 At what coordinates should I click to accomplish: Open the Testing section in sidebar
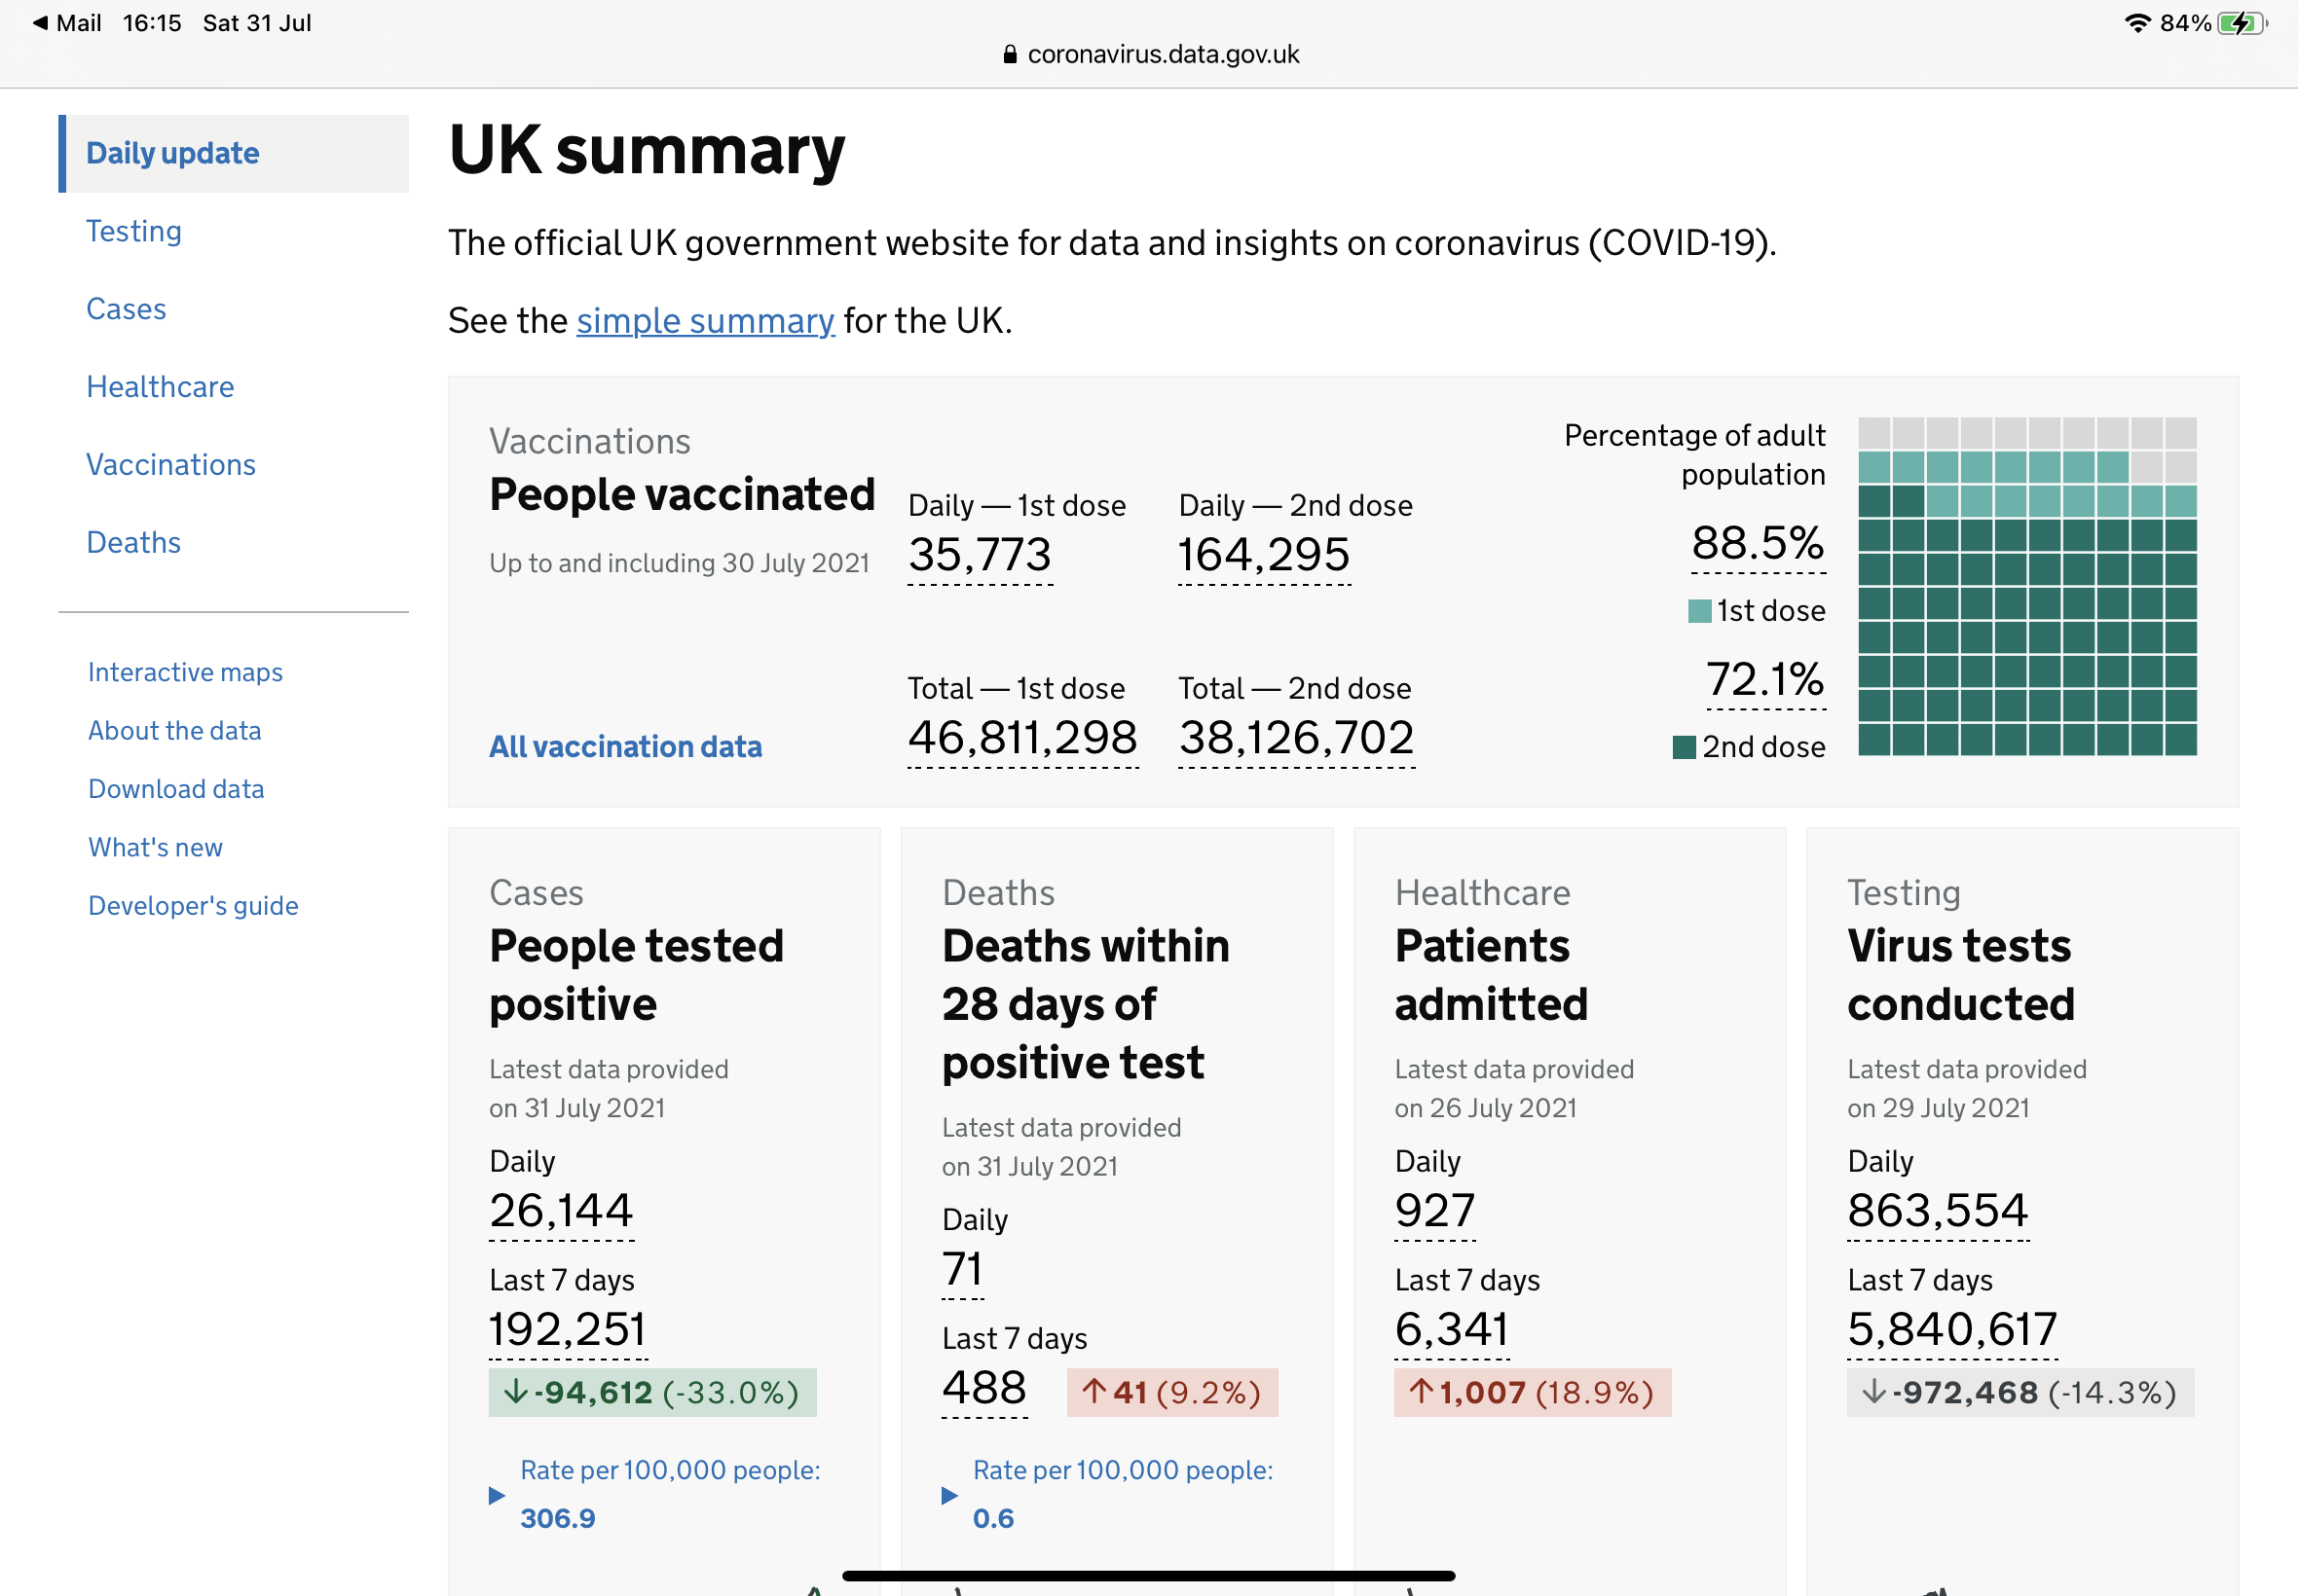click(134, 231)
